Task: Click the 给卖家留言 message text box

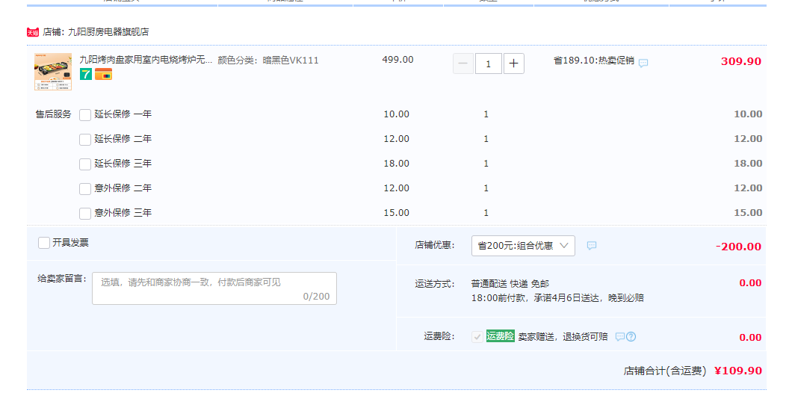Action: pos(214,288)
